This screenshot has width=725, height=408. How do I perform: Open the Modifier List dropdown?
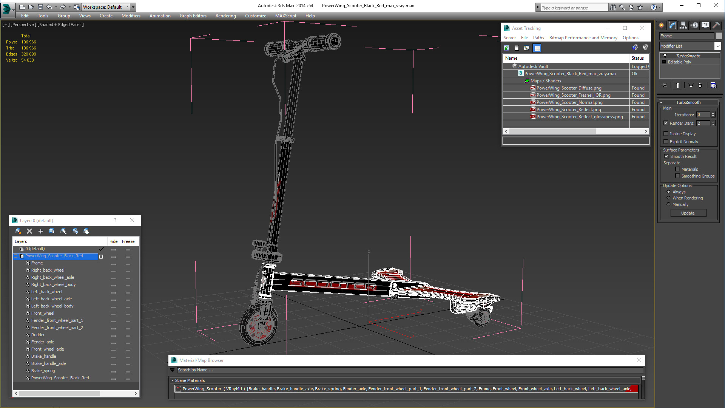(717, 46)
